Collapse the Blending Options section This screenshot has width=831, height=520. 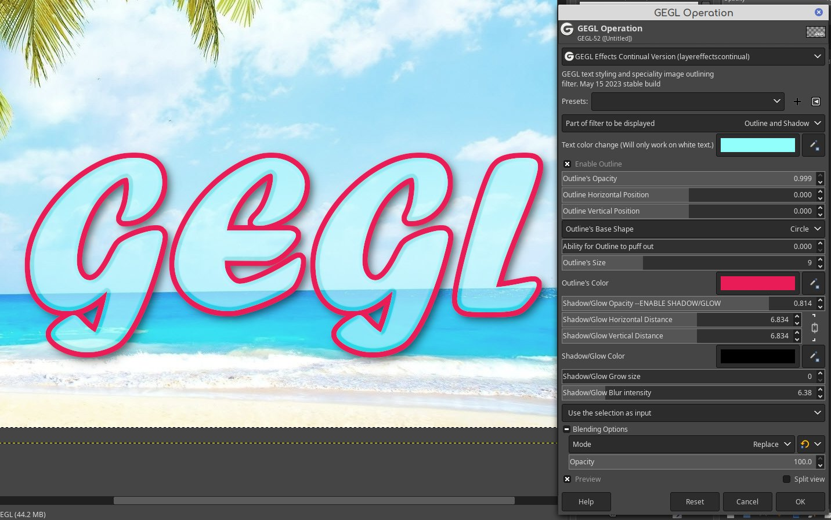point(566,429)
